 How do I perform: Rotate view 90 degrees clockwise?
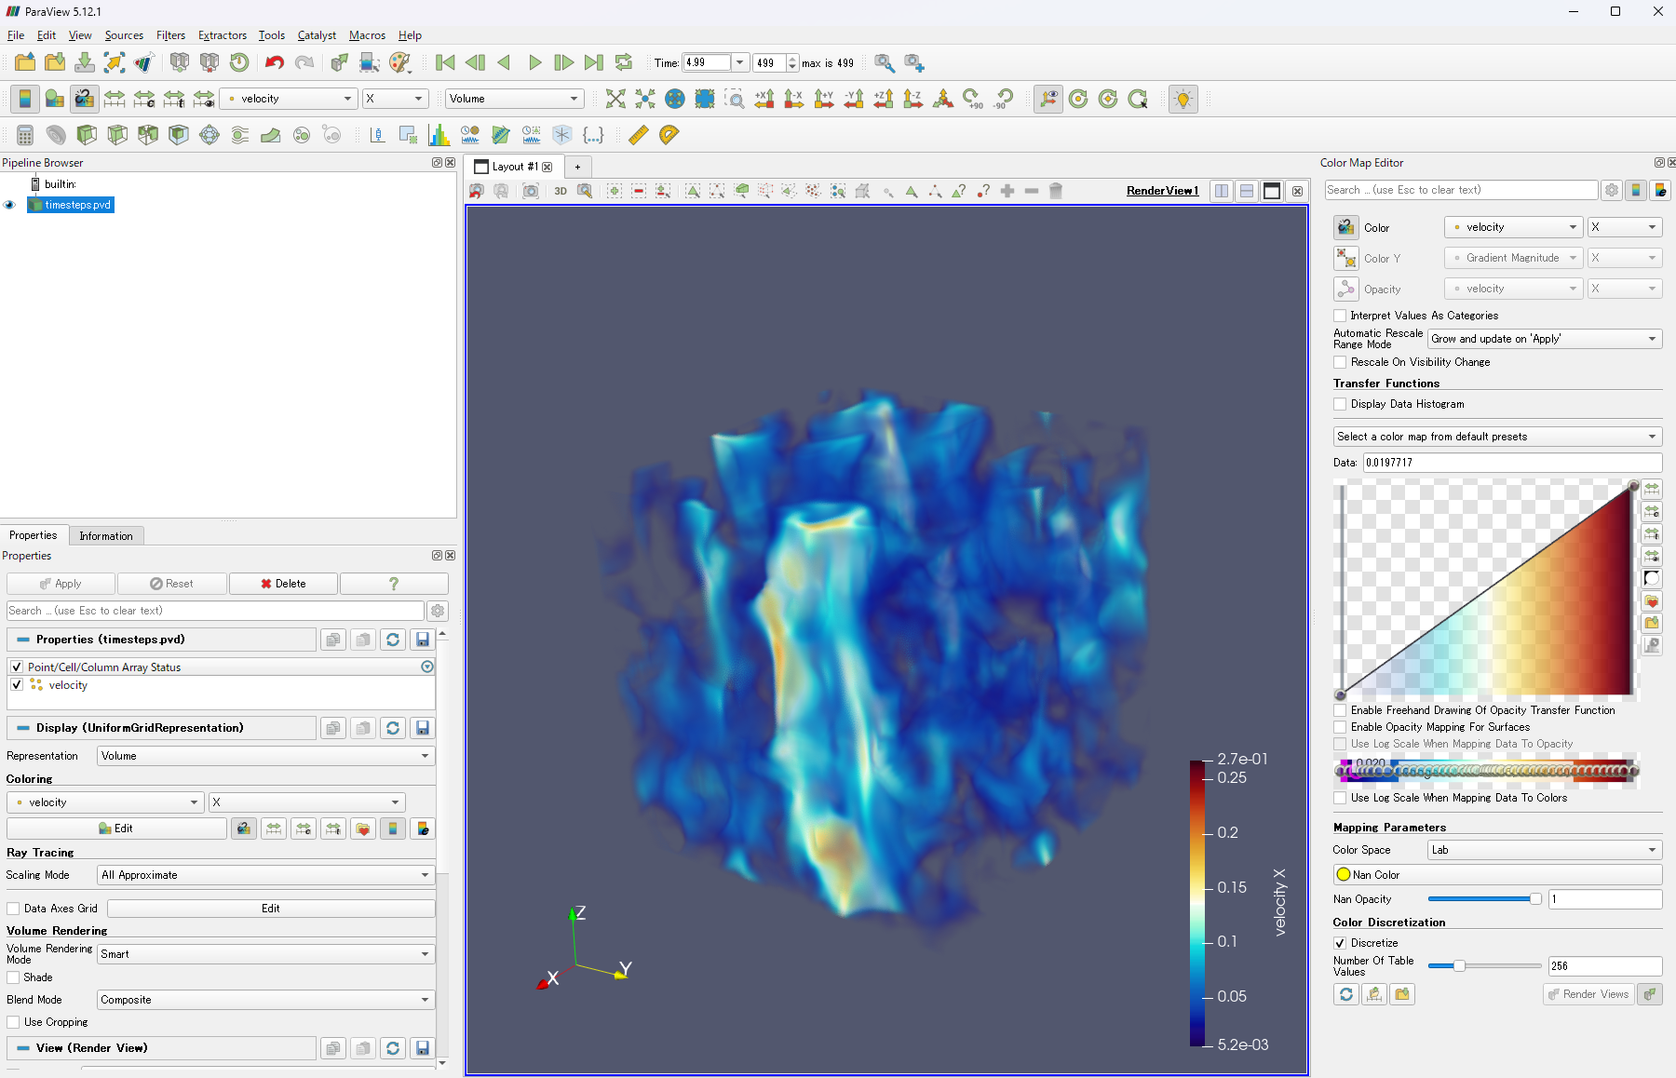[973, 99]
